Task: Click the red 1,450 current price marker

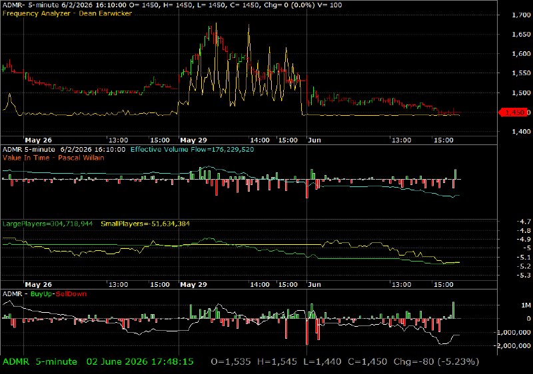Action: 514,112
